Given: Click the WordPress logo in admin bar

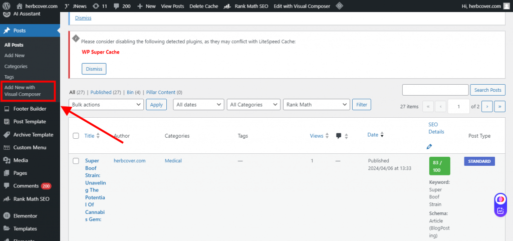Looking at the screenshot, I should pyautogui.click(x=7, y=6).
